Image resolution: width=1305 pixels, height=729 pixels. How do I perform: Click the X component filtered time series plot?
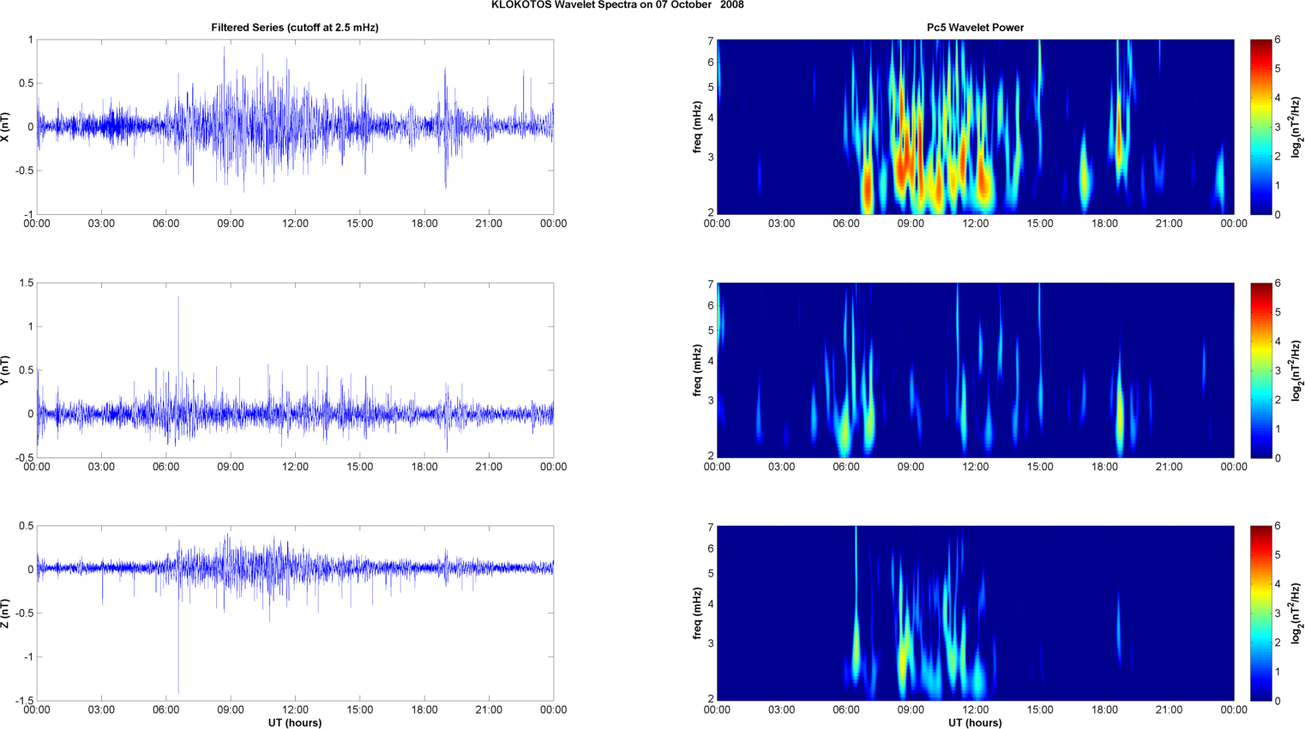(x=295, y=127)
